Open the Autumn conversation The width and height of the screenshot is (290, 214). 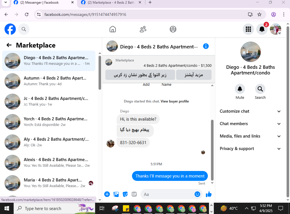point(49,81)
